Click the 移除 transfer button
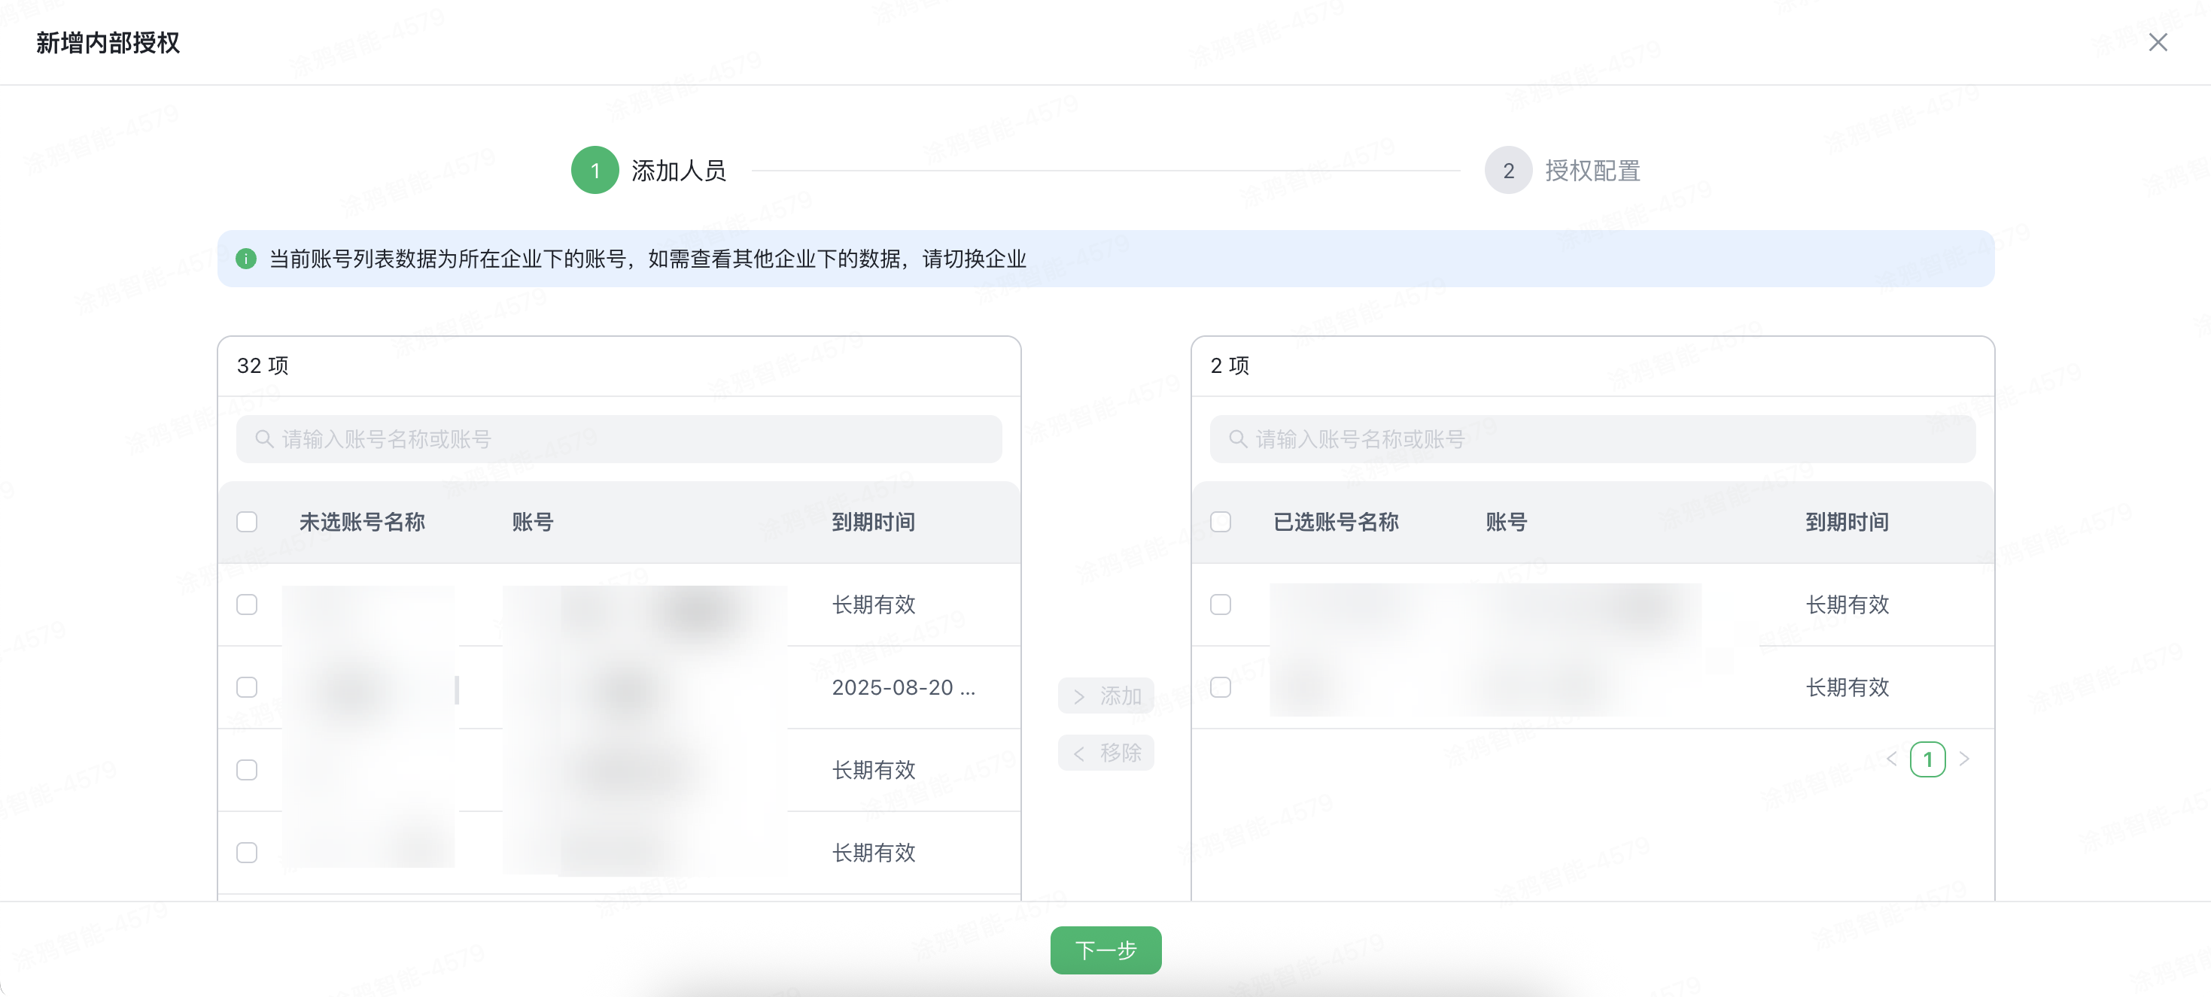Image resolution: width=2211 pixels, height=997 pixels. 1105,752
